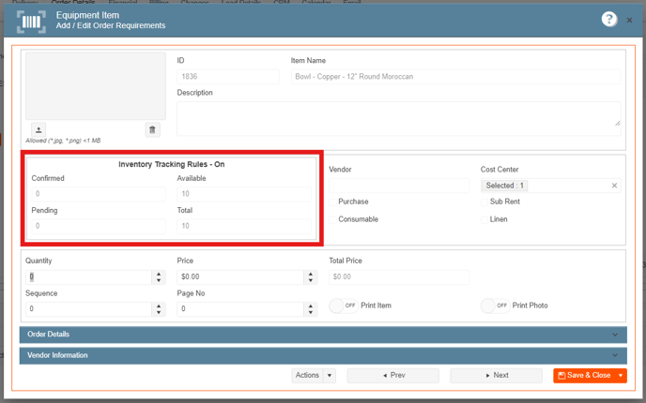Viewport: 646px width, 403px height.
Task: Go to previous item with Prev
Action: 393,376
